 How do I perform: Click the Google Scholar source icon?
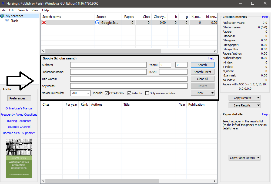97,22
